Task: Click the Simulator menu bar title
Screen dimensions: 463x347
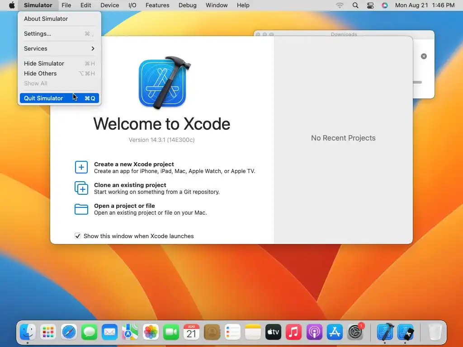Action: click(38, 5)
